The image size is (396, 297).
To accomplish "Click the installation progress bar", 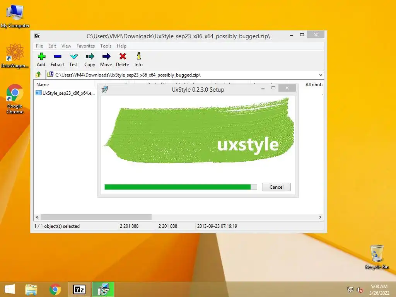I will tap(181, 187).
